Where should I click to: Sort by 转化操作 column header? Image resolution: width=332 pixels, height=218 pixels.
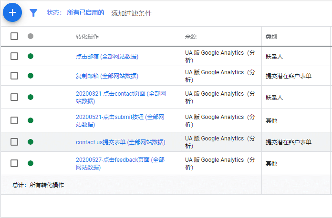pos(87,37)
